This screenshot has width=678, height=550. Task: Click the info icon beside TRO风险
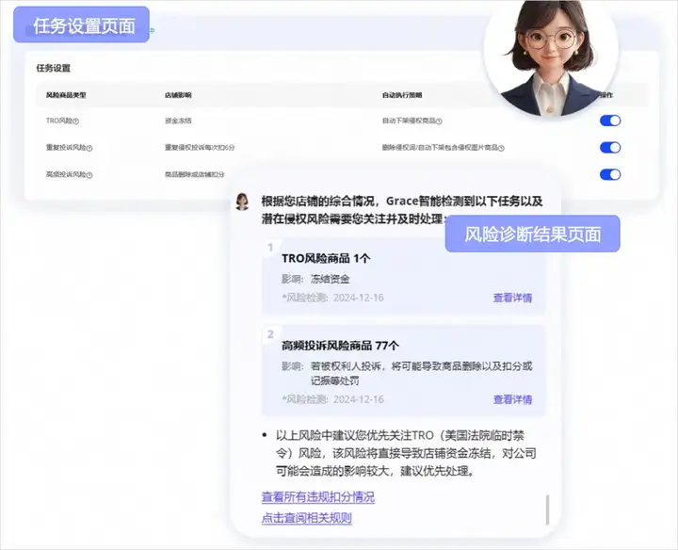coord(76,121)
